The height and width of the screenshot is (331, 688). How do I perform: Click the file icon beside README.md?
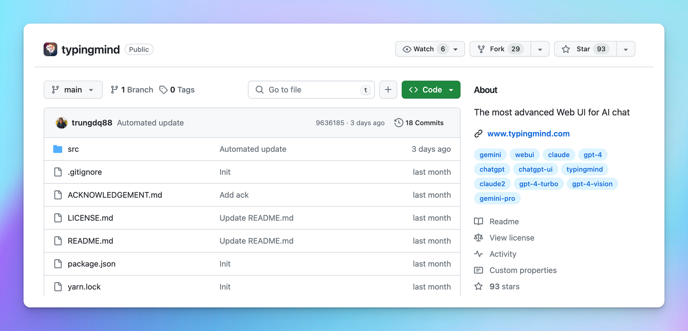(58, 241)
